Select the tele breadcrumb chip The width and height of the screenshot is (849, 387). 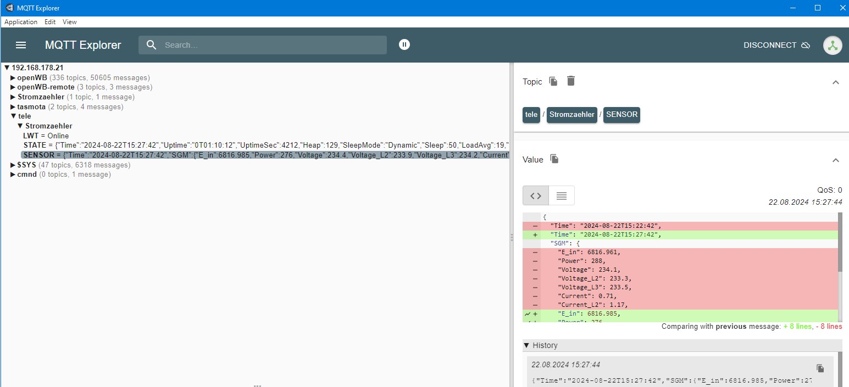pos(531,115)
